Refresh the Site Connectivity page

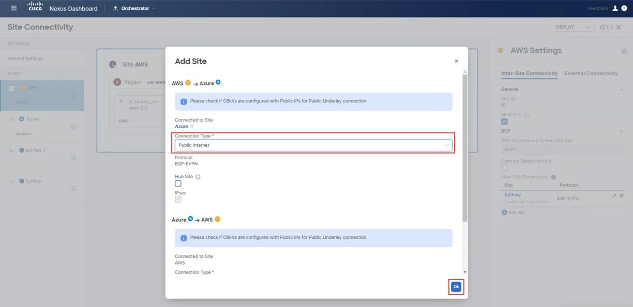point(610,27)
